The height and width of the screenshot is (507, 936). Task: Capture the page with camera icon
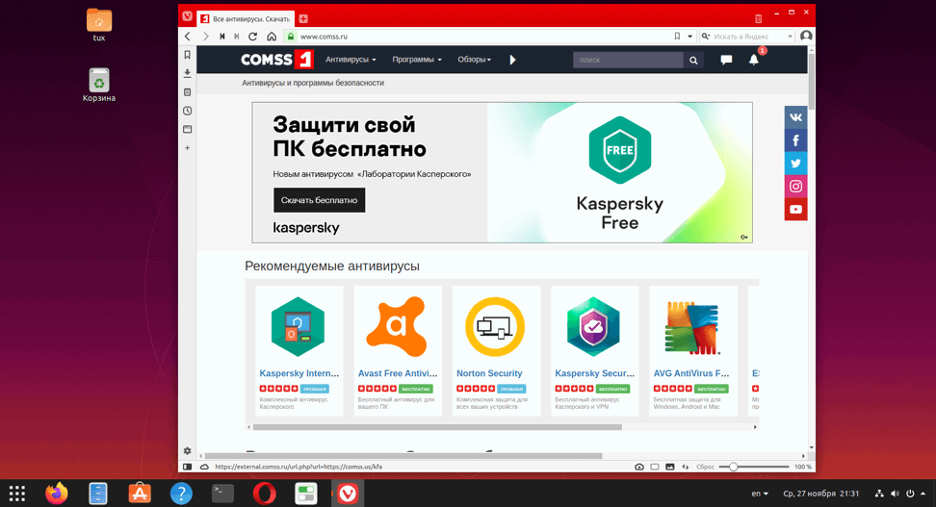pyautogui.click(x=639, y=467)
